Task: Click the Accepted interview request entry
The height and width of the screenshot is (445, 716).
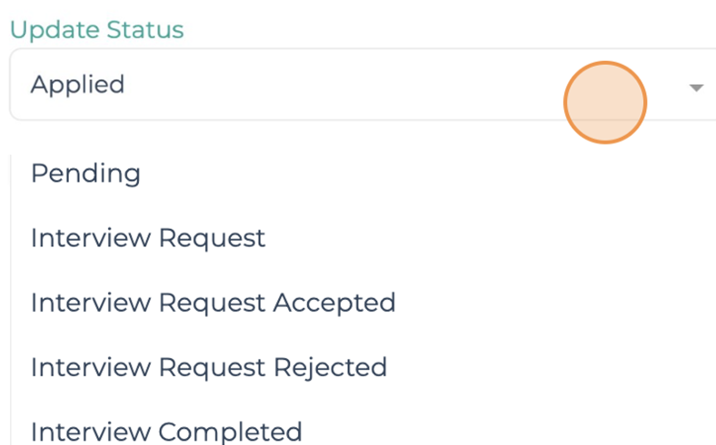Action: 213,303
